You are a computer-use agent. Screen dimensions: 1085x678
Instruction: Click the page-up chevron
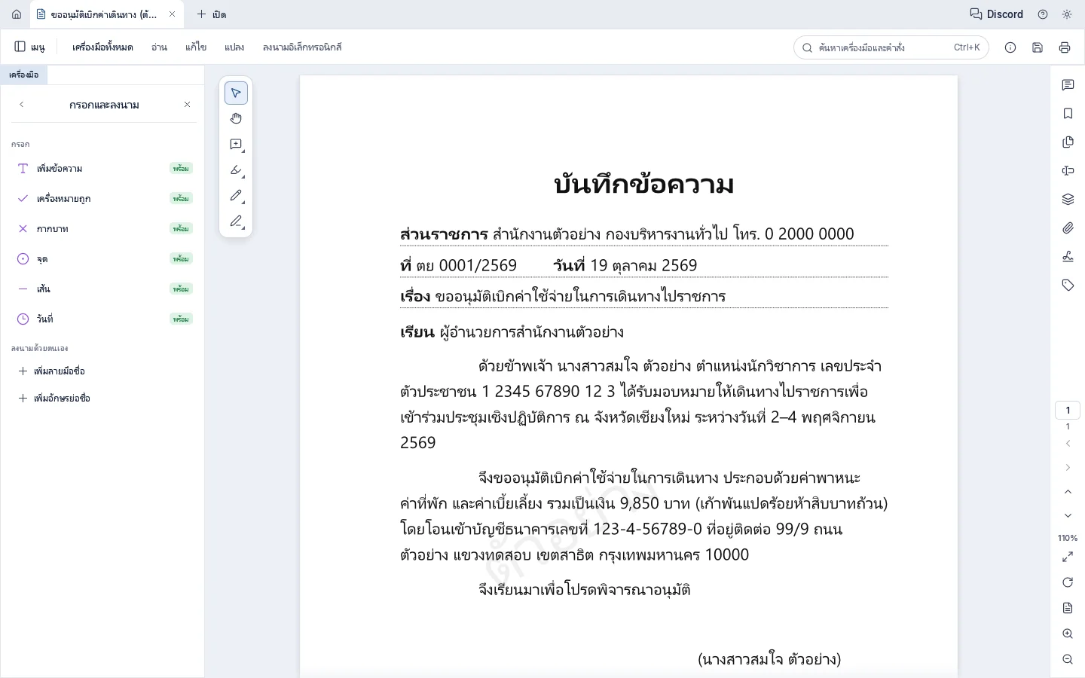point(1068,492)
